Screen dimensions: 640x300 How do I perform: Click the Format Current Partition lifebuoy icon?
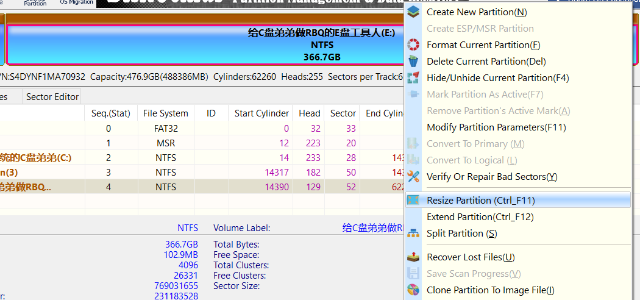click(x=413, y=45)
